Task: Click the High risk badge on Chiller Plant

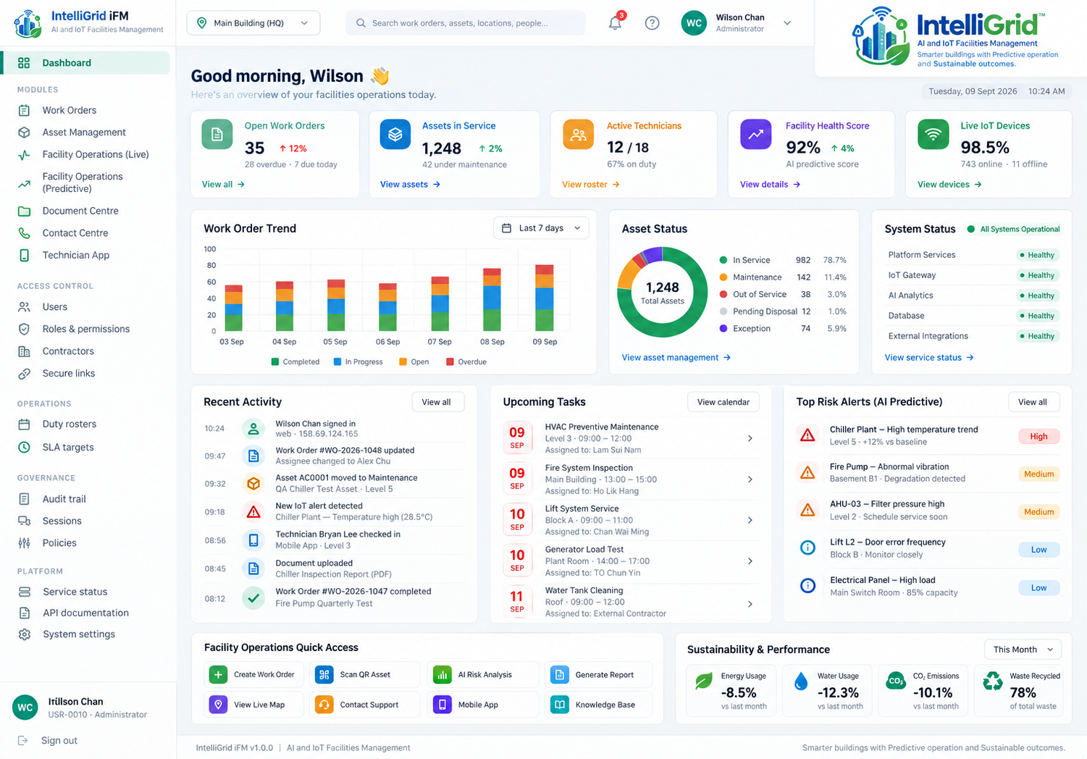Action: point(1038,437)
